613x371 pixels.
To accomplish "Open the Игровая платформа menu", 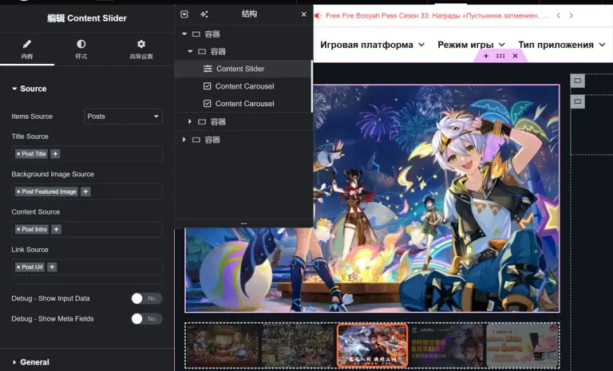I will point(372,45).
